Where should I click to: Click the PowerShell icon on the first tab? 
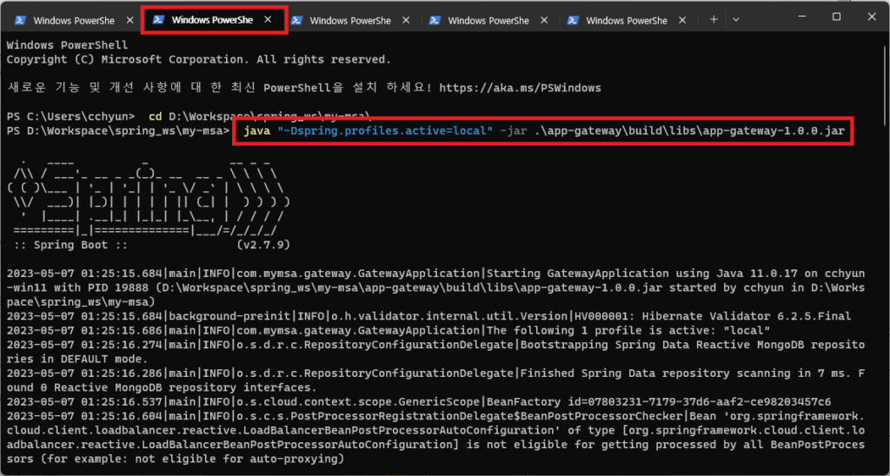tap(21, 20)
